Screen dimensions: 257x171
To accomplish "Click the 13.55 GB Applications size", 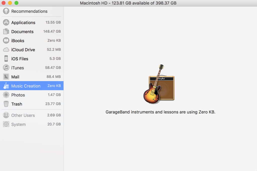I will (x=53, y=22).
